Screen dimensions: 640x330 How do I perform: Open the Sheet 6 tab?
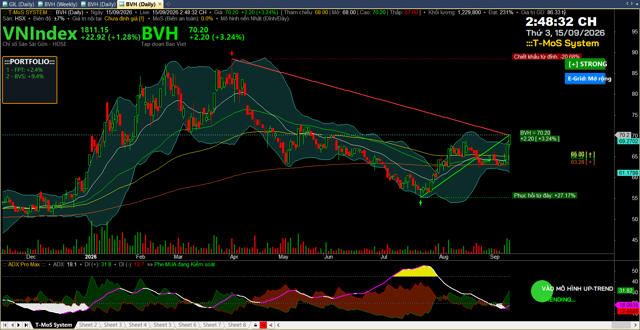point(187,325)
